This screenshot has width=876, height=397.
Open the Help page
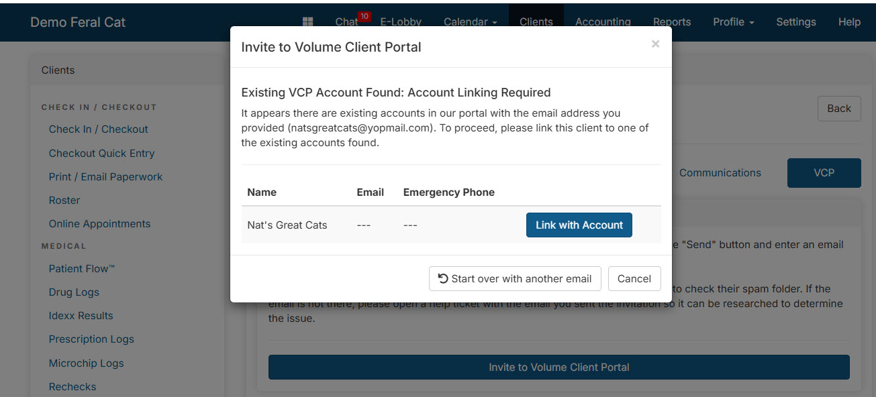pos(849,22)
